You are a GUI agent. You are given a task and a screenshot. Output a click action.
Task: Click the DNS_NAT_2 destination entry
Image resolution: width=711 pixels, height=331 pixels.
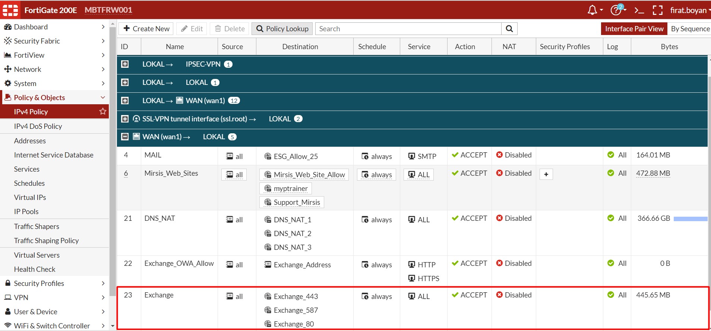(x=288, y=233)
